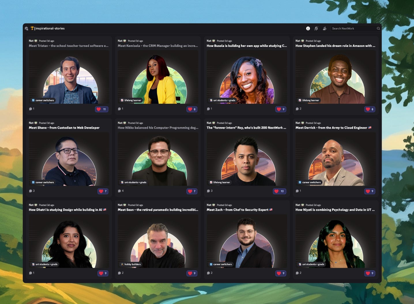
Task: Open comments icon on the Roy post
Action: [x=208, y=191]
